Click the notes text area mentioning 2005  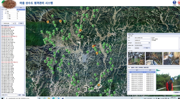165,43
